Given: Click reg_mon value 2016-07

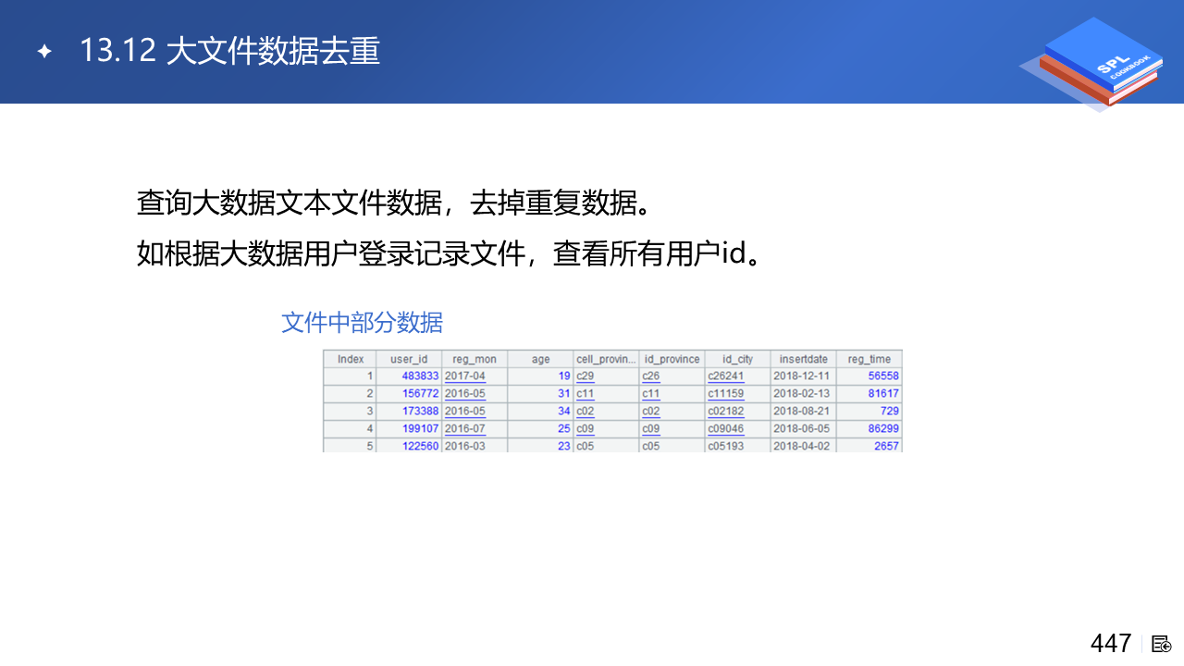Looking at the screenshot, I should [464, 429].
